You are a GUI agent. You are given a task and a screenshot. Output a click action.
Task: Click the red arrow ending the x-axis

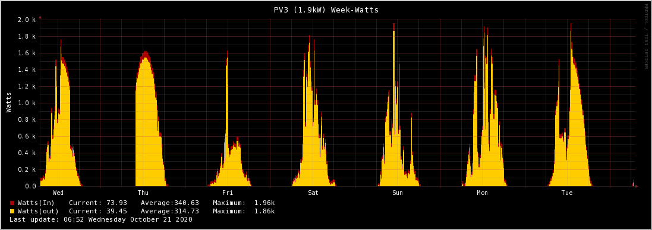click(x=637, y=187)
